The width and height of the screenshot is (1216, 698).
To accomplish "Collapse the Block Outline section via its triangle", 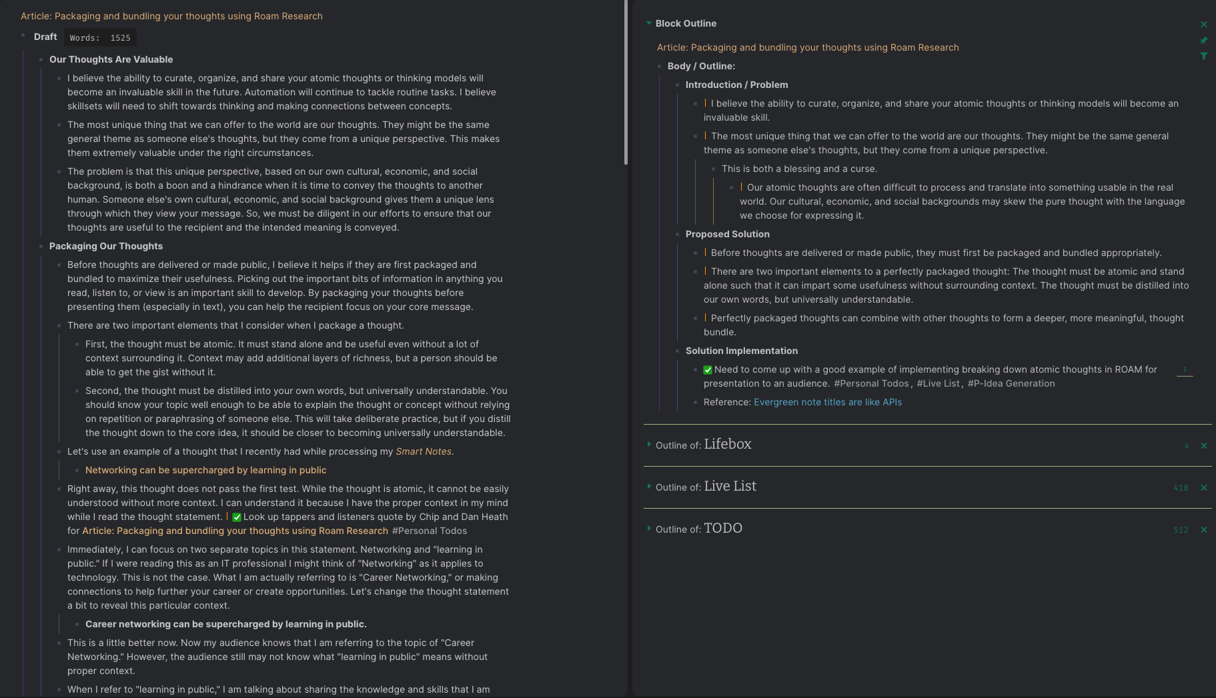I will click(x=648, y=23).
